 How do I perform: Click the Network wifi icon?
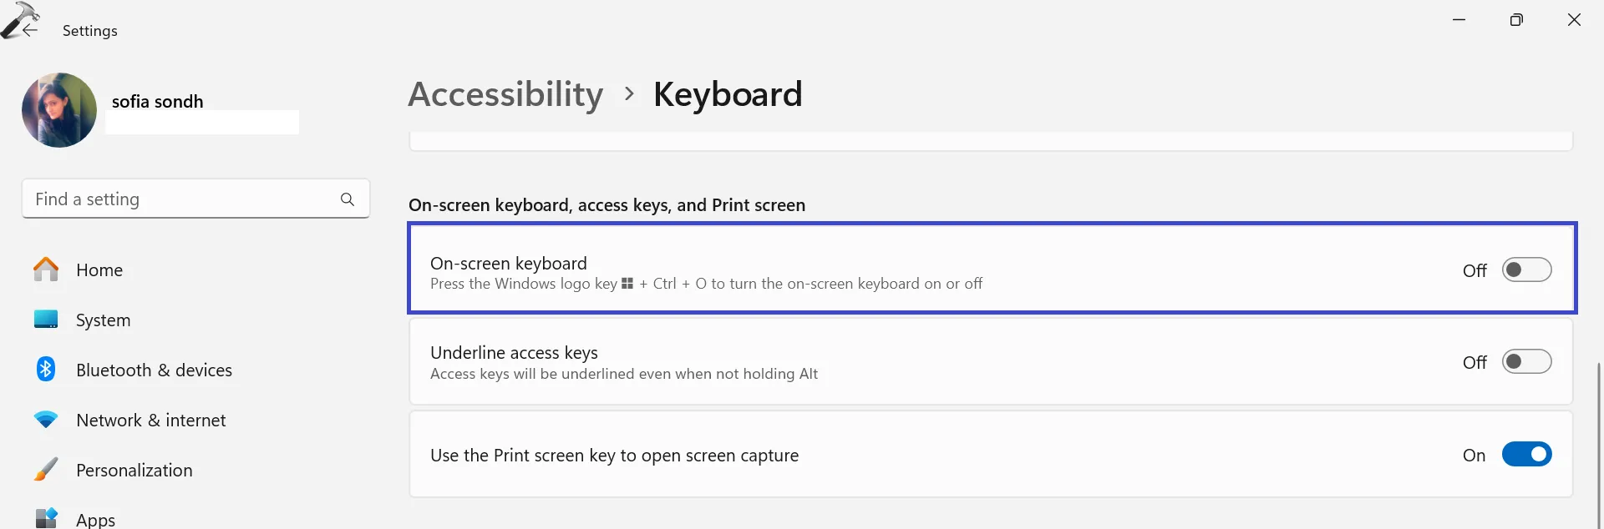46,420
